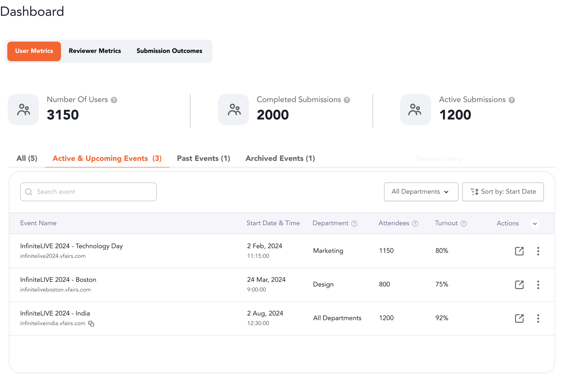The image size is (564, 387).
Task: Click the Turnout column help icon
Action: [463, 223]
